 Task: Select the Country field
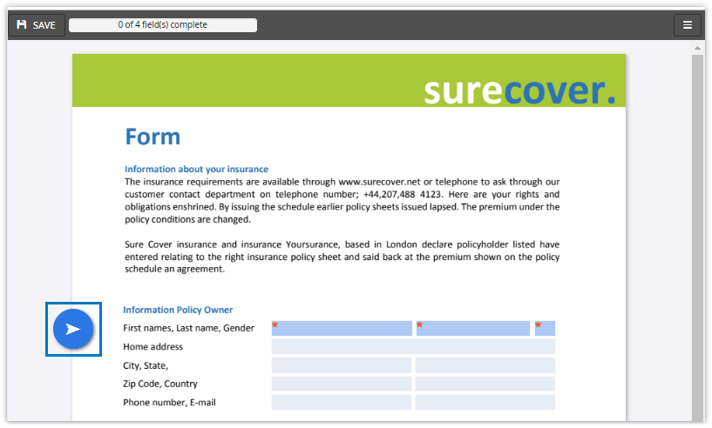(485, 384)
